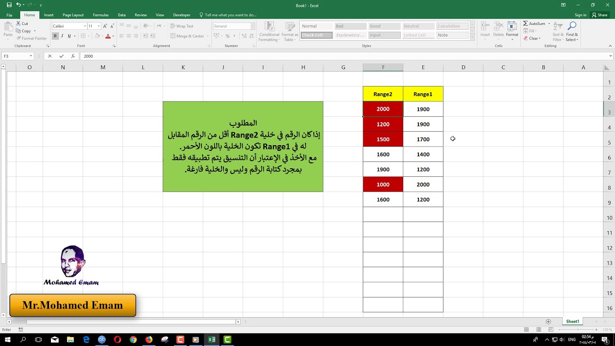This screenshot has height=346, width=615.
Task: Switch to the Page Layout tab
Action: point(73,15)
